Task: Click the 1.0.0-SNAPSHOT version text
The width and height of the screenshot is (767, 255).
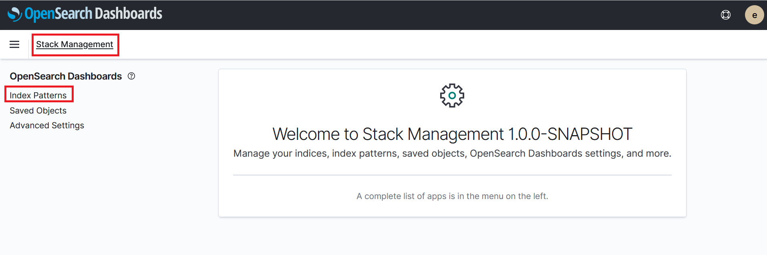Action: (570, 134)
